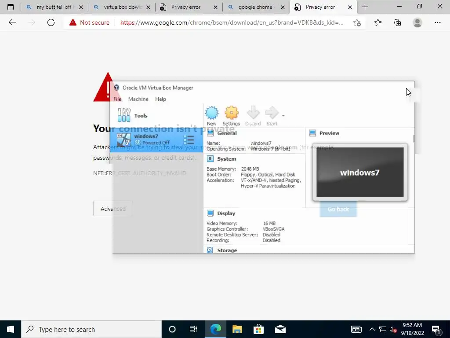450x338 pixels.
Task: Open File Explorer from the taskbar
Action: pos(237,329)
